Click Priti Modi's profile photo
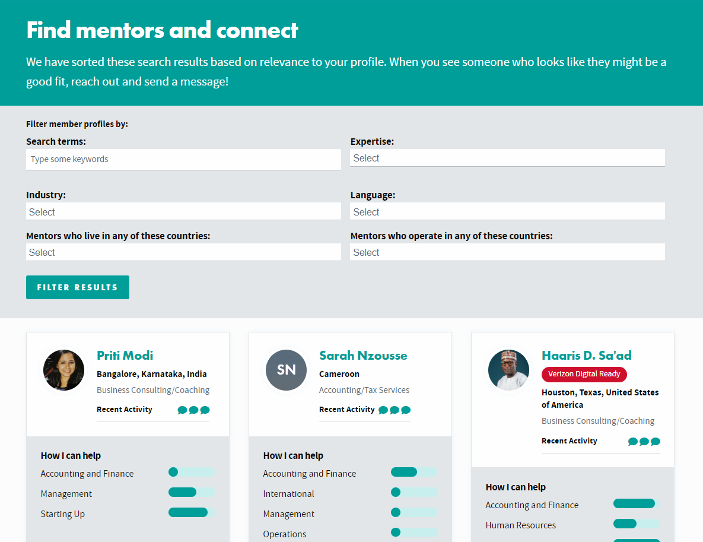The width and height of the screenshot is (703, 542). (63, 370)
